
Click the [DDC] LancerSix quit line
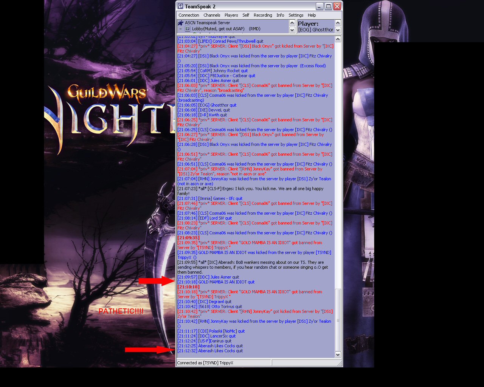coord(206,336)
